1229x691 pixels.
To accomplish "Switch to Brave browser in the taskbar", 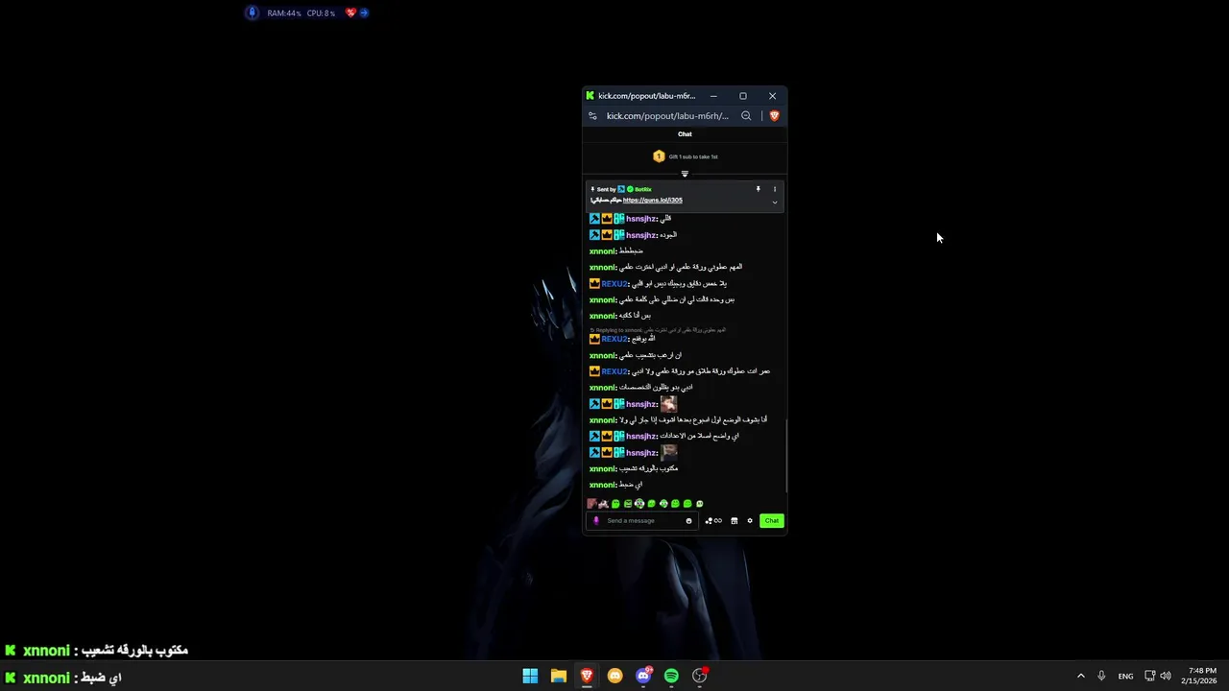I will click(x=587, y=676).
